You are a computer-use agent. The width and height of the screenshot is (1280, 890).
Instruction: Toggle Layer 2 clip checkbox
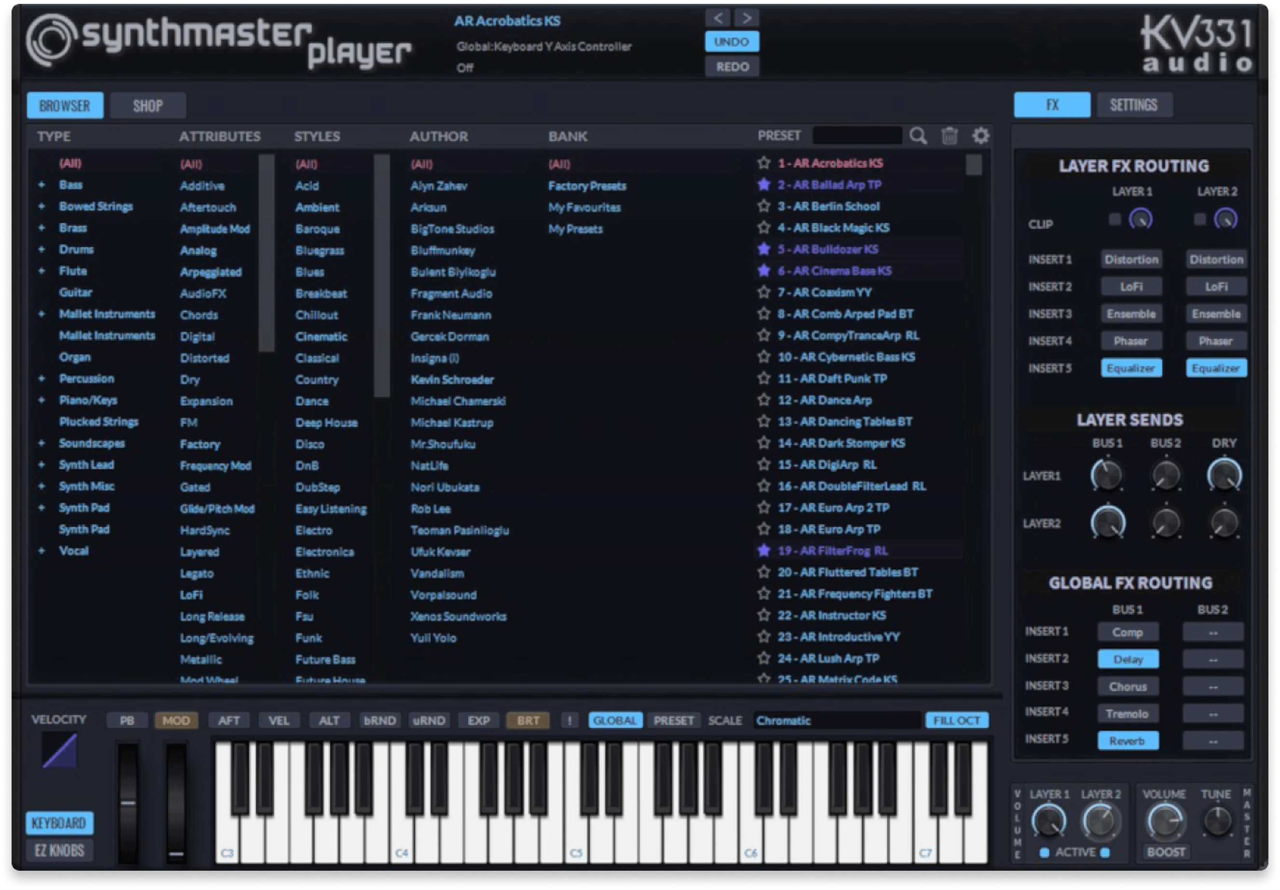1200,219
